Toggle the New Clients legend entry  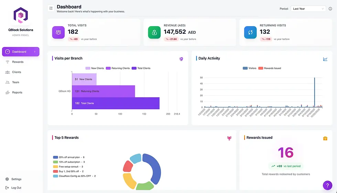coord(95,68)
